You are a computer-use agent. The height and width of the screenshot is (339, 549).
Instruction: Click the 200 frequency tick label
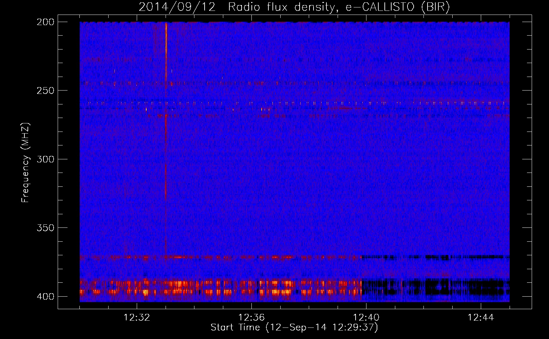pos(45,22)
